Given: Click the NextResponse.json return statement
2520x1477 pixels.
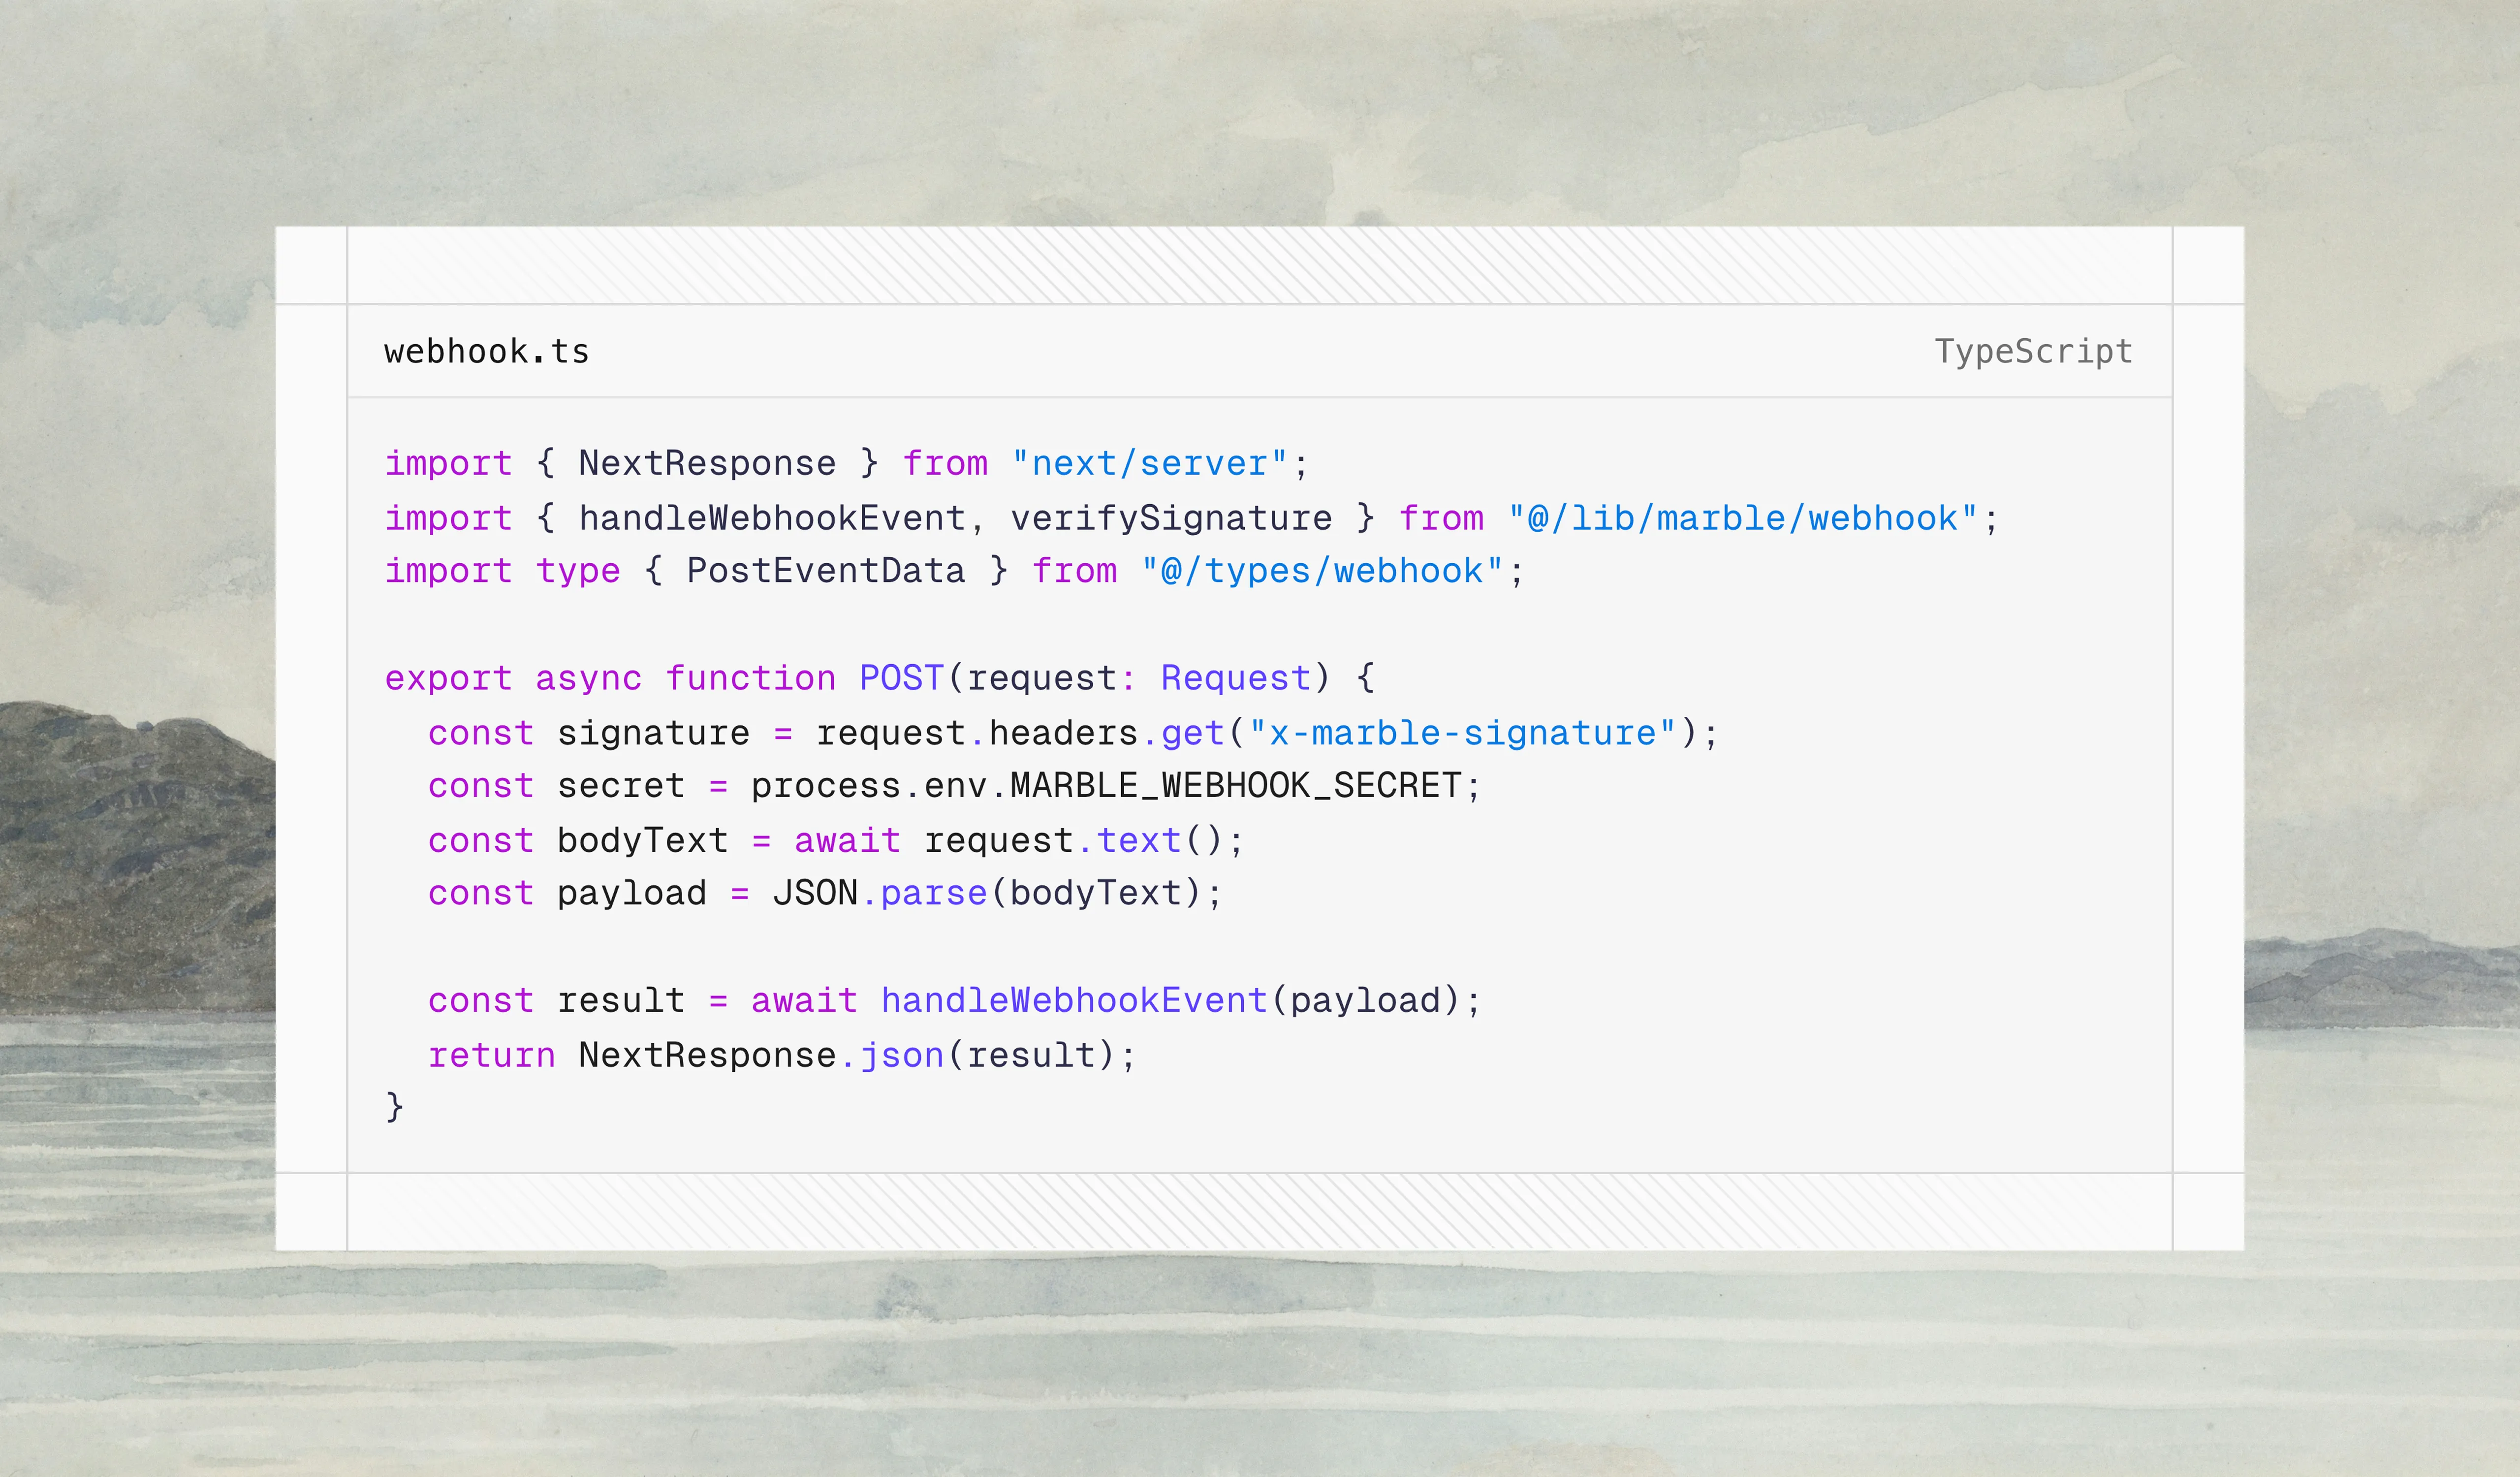Looking at the screenshot, I should (x=760, y=1053).
